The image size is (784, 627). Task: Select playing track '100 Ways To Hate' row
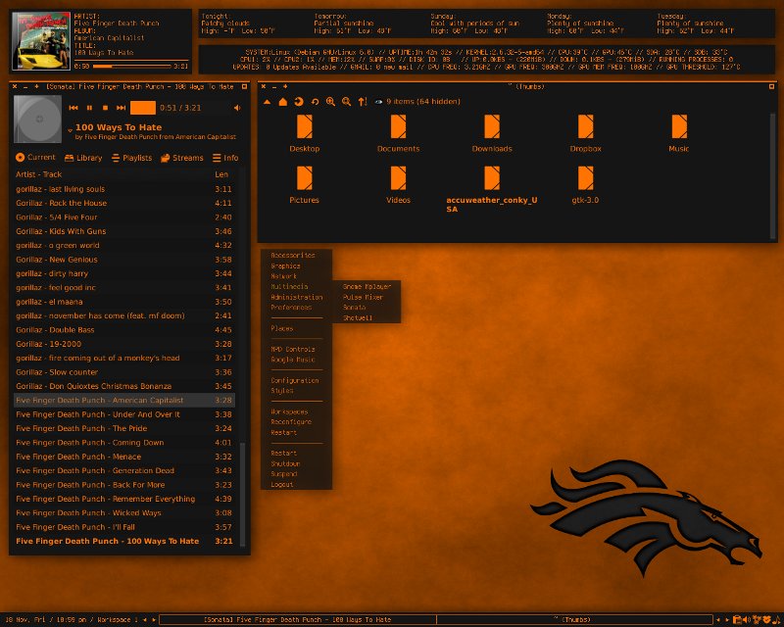[x=124, y=541]
